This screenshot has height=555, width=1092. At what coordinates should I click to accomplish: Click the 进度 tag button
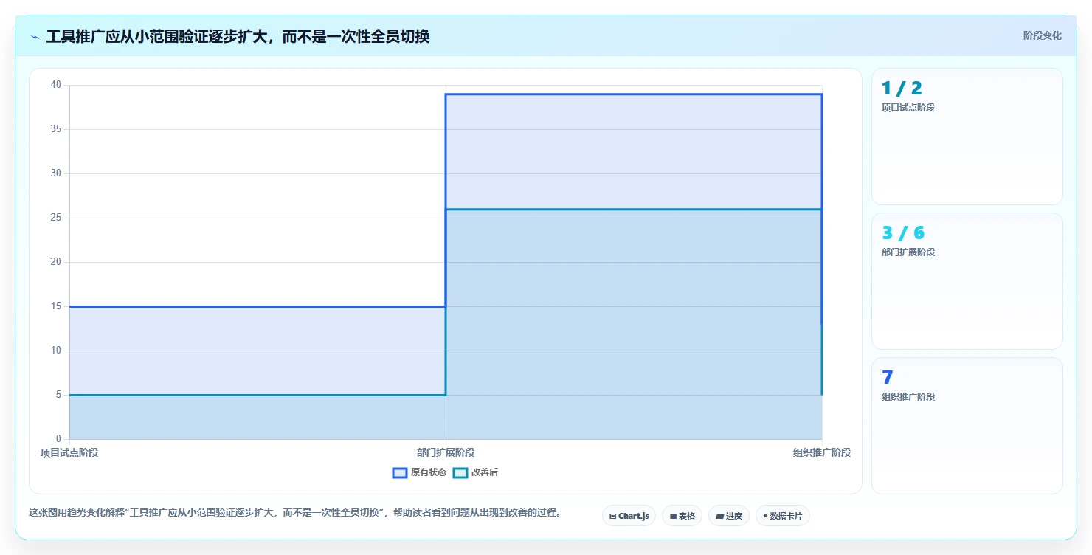click(729, 516)
